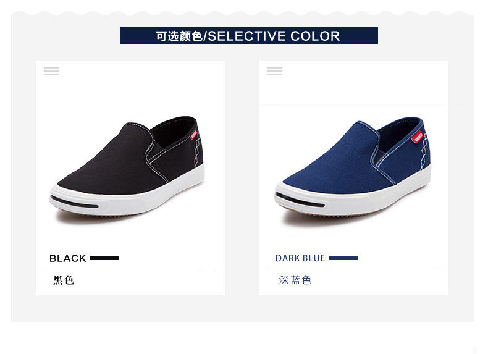Click the three-line icon in black card
Screen dimensions: 488x354
pos(51,71)
